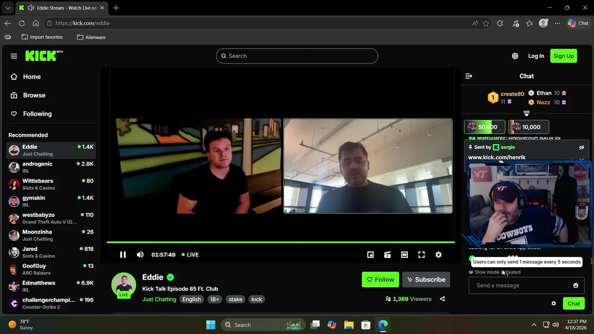This screenshot has width=594, height=334.
Task: Click the browser back arrow
Action: tap(8, 23)
